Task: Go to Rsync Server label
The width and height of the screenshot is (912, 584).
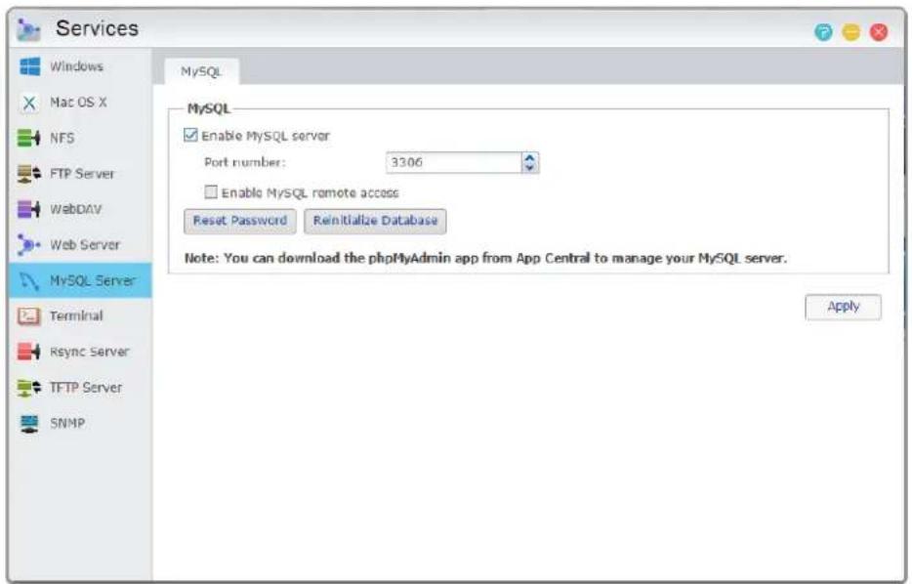Action: click(x=89, y=352)
